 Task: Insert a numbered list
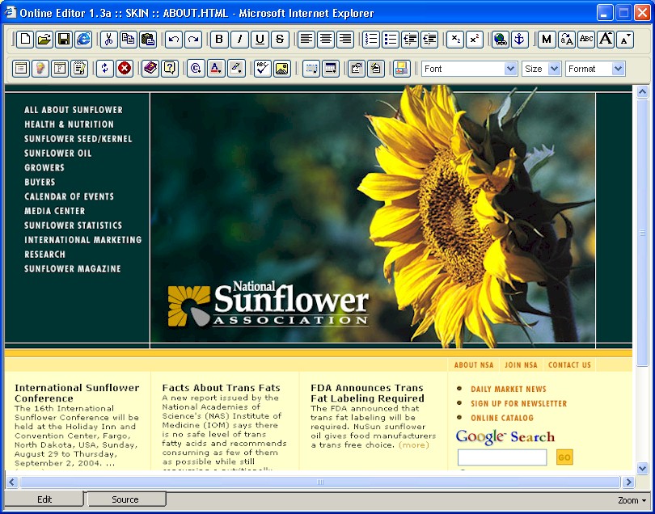click(x=371, y=40)
